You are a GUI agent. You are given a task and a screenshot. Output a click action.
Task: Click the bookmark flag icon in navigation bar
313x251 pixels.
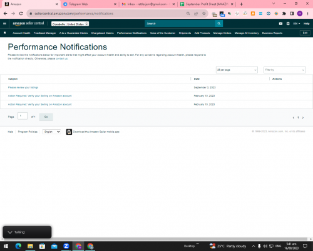(x=4, y=33)
